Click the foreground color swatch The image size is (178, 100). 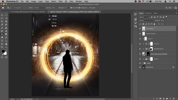click(3, 51)
